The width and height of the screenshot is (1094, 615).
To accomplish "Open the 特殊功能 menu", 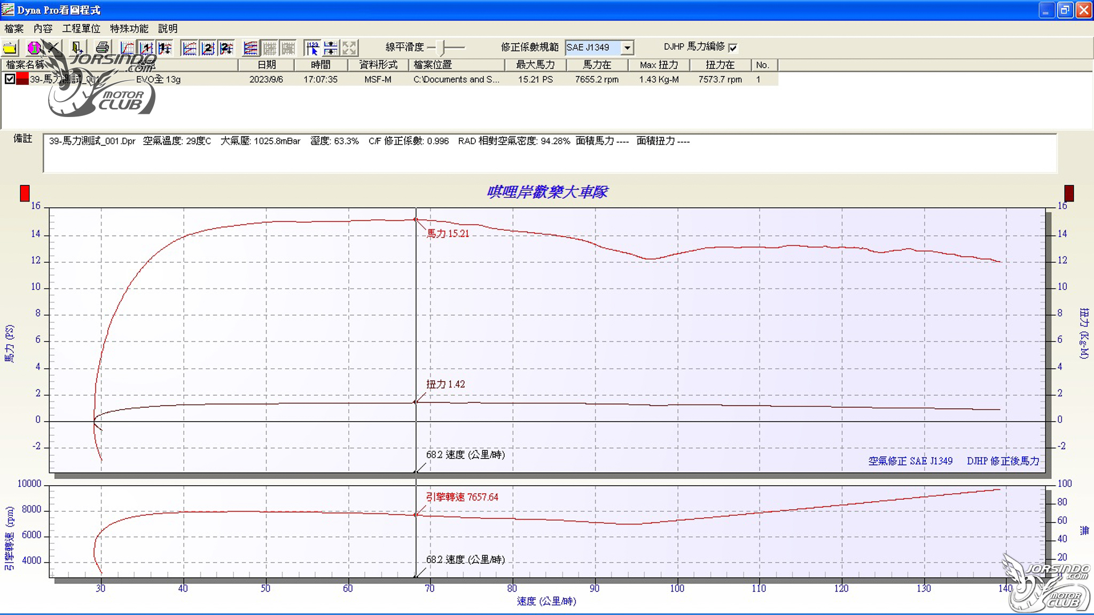I will (x=129, y=28).
